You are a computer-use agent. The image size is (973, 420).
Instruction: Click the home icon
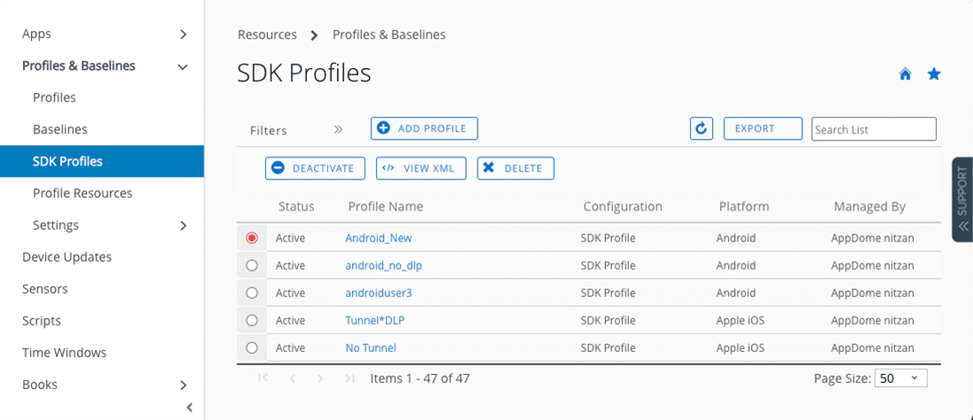tap(905, 74)
